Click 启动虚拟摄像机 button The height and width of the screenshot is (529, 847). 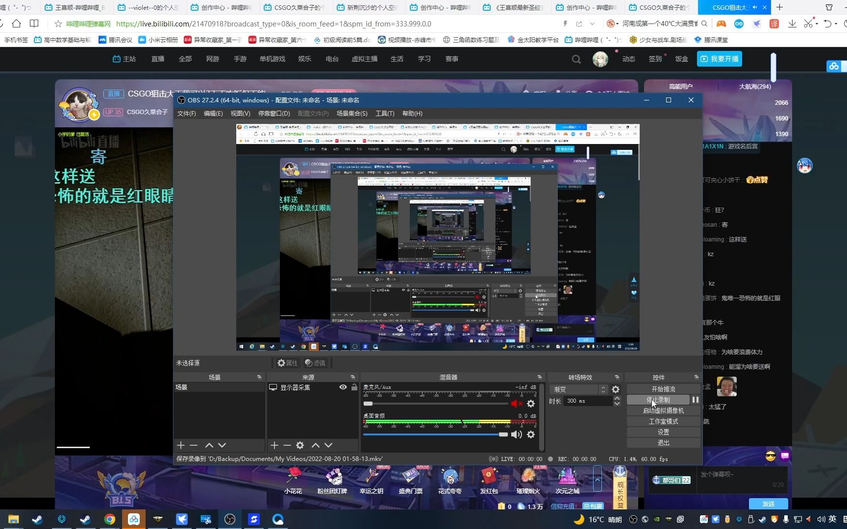tap(663, 410)
